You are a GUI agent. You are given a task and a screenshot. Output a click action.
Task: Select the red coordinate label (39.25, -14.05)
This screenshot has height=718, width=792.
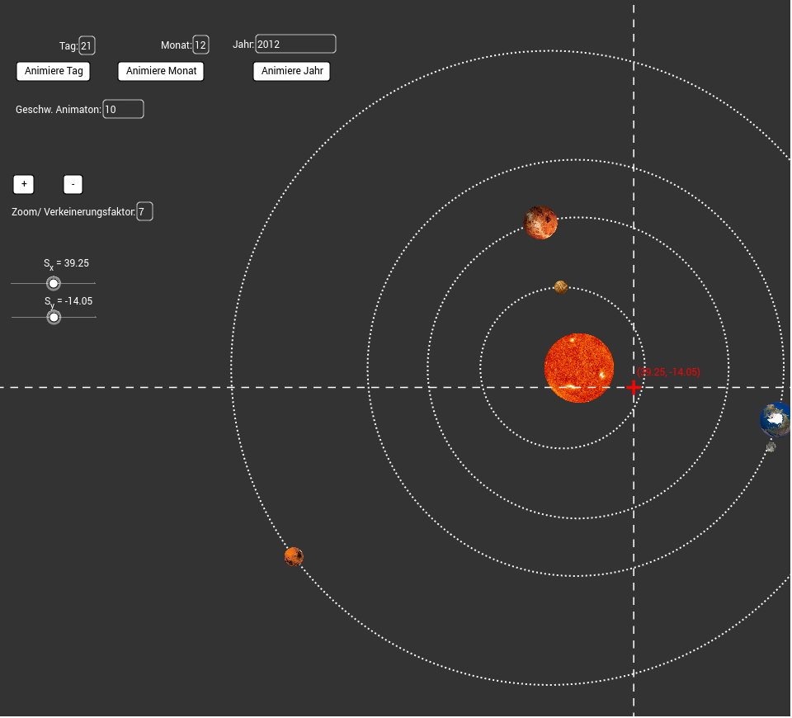point(668,372)
